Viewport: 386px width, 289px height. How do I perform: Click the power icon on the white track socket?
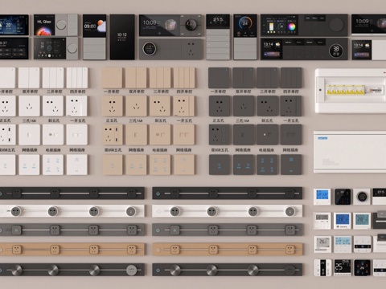tap(158, 211)
